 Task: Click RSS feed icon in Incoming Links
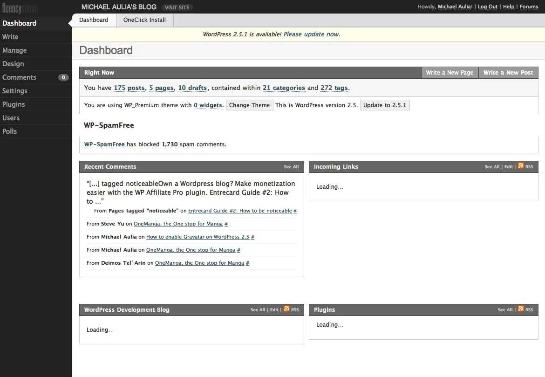click(x=521, y=165)
